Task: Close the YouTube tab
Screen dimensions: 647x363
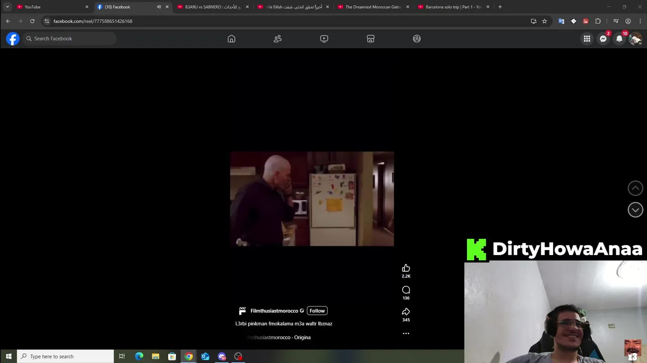Action: point(87,7)
